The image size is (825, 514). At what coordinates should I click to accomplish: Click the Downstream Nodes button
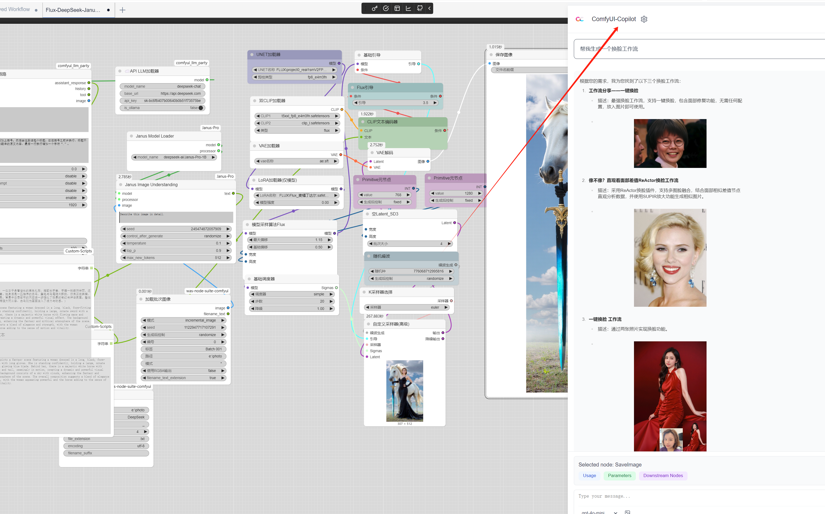[663, 475]
